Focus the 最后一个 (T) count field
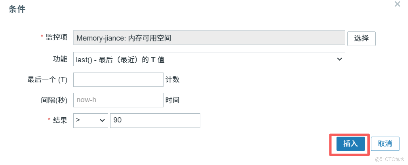This screenshot has height=165, width=408. point(118,80)
